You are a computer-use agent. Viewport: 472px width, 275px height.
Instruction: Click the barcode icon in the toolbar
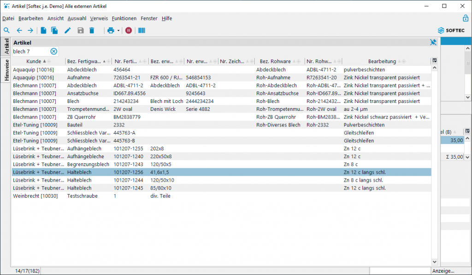(142, 30)
